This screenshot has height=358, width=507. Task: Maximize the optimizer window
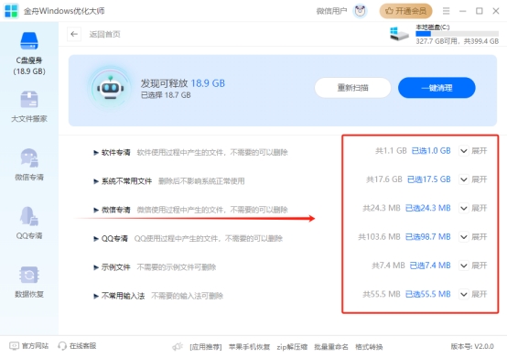(480, 11)
